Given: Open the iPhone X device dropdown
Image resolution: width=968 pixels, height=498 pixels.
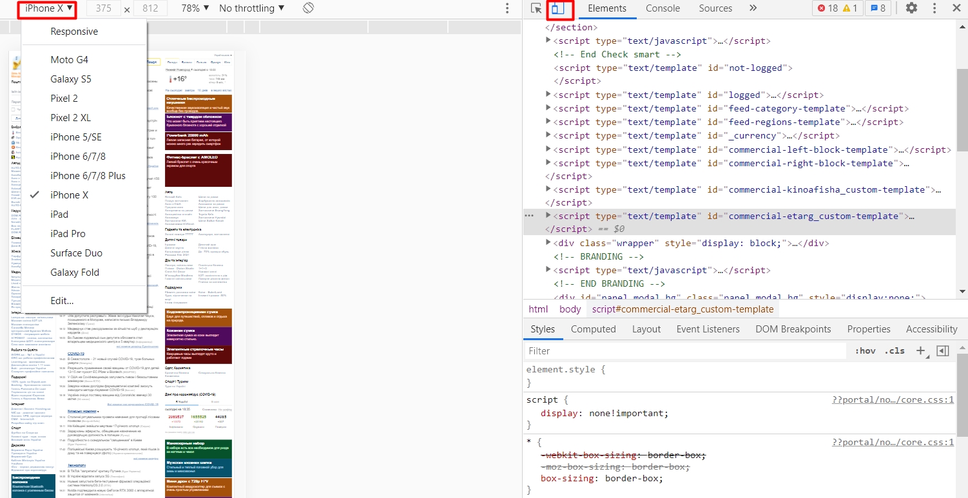Looking at the screenshot, I should 48,8.
